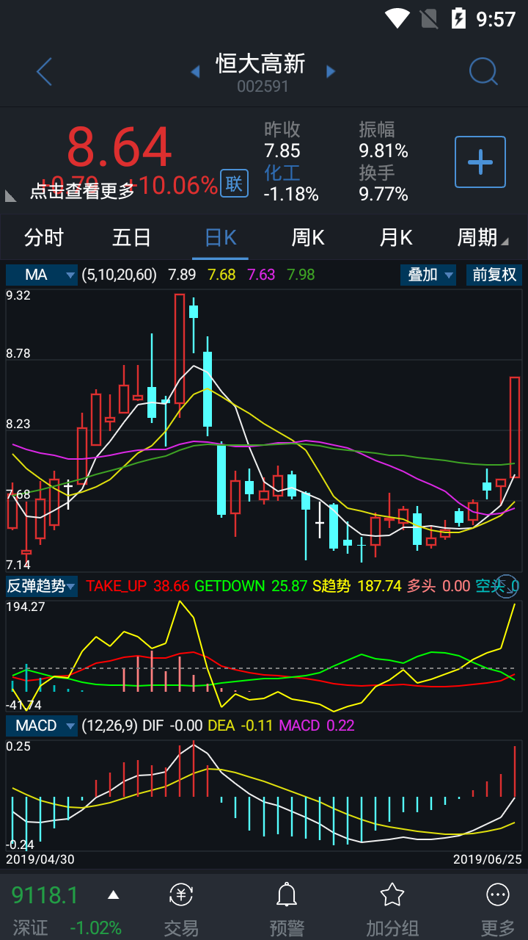Select the 月K tab

[396, 237]
